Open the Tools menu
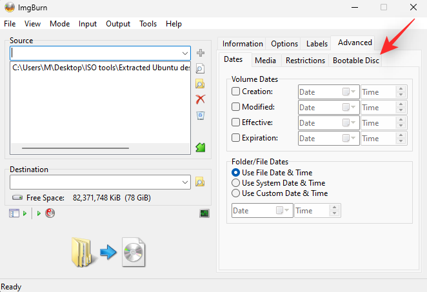427x292 pixels. pyautogui.click(x=148, y=24)
